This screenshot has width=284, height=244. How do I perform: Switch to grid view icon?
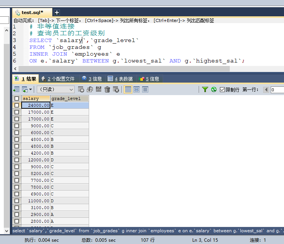128,89
